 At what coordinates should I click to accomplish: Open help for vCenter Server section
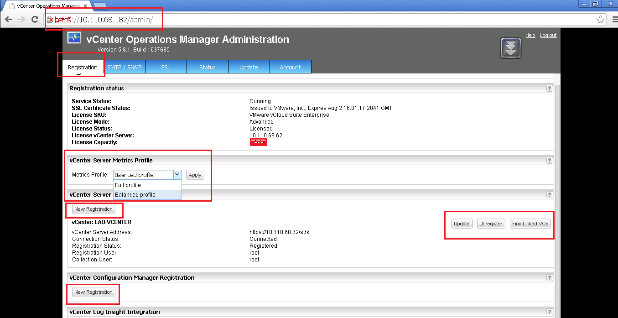(550, 195)
